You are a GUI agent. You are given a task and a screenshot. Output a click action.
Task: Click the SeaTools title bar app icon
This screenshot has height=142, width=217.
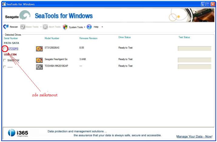(4, 4)
